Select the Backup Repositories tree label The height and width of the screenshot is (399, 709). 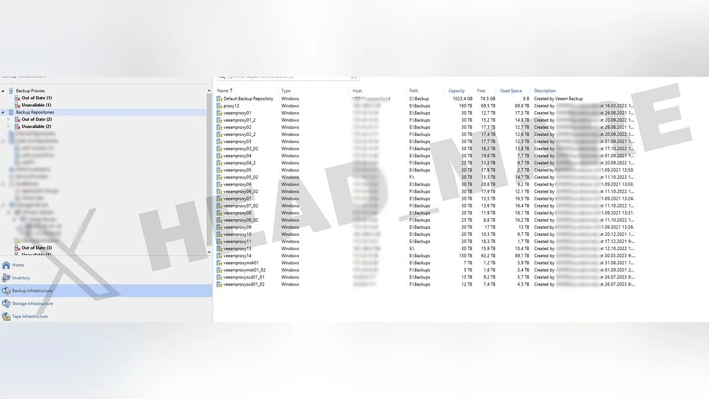pos(35,112)
